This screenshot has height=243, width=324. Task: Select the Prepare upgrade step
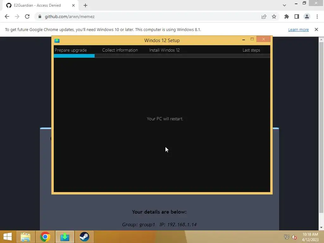pyautogui.click(x=71, y=50)
